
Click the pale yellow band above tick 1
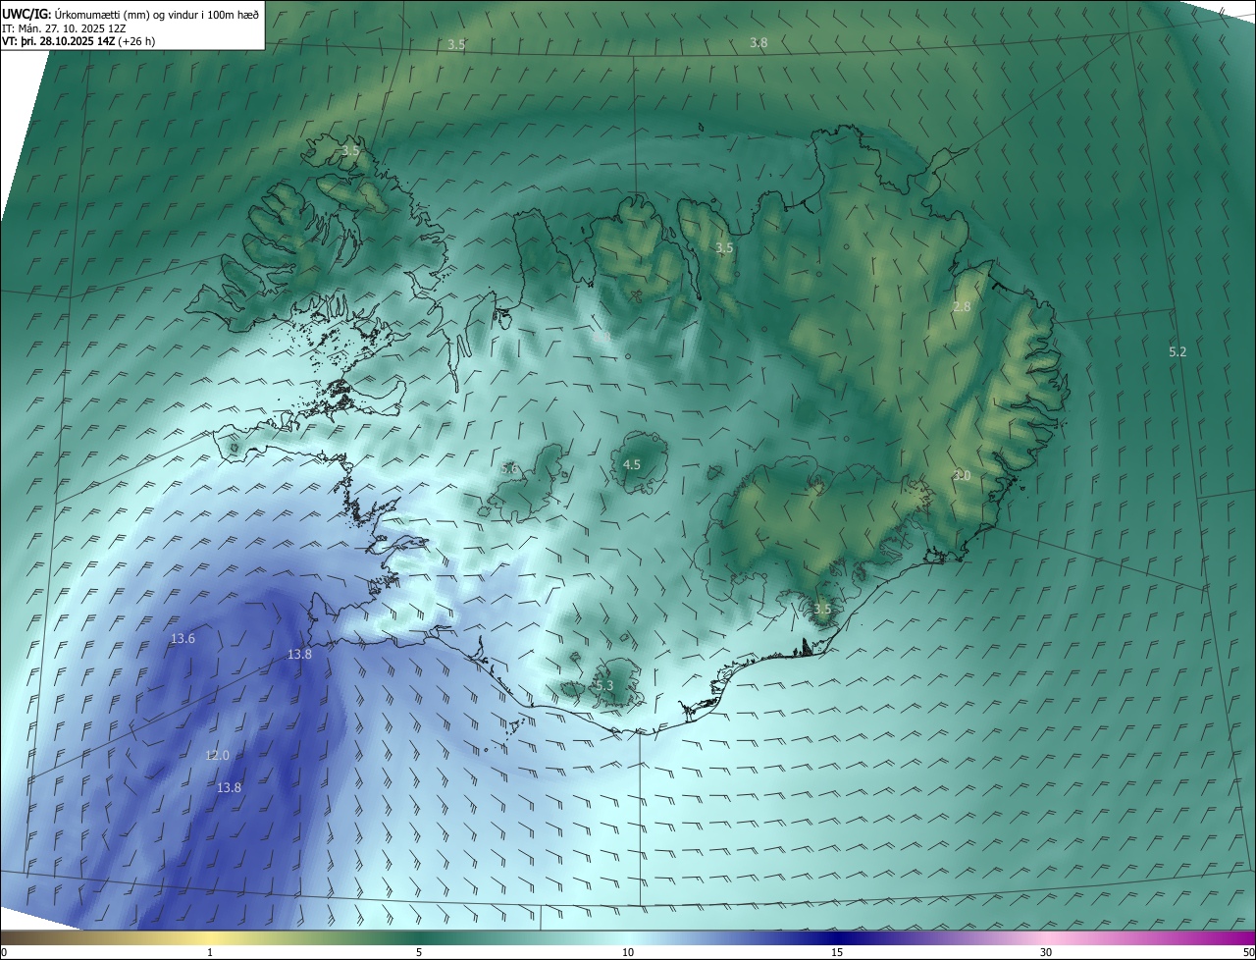click(x=210, y=936)
